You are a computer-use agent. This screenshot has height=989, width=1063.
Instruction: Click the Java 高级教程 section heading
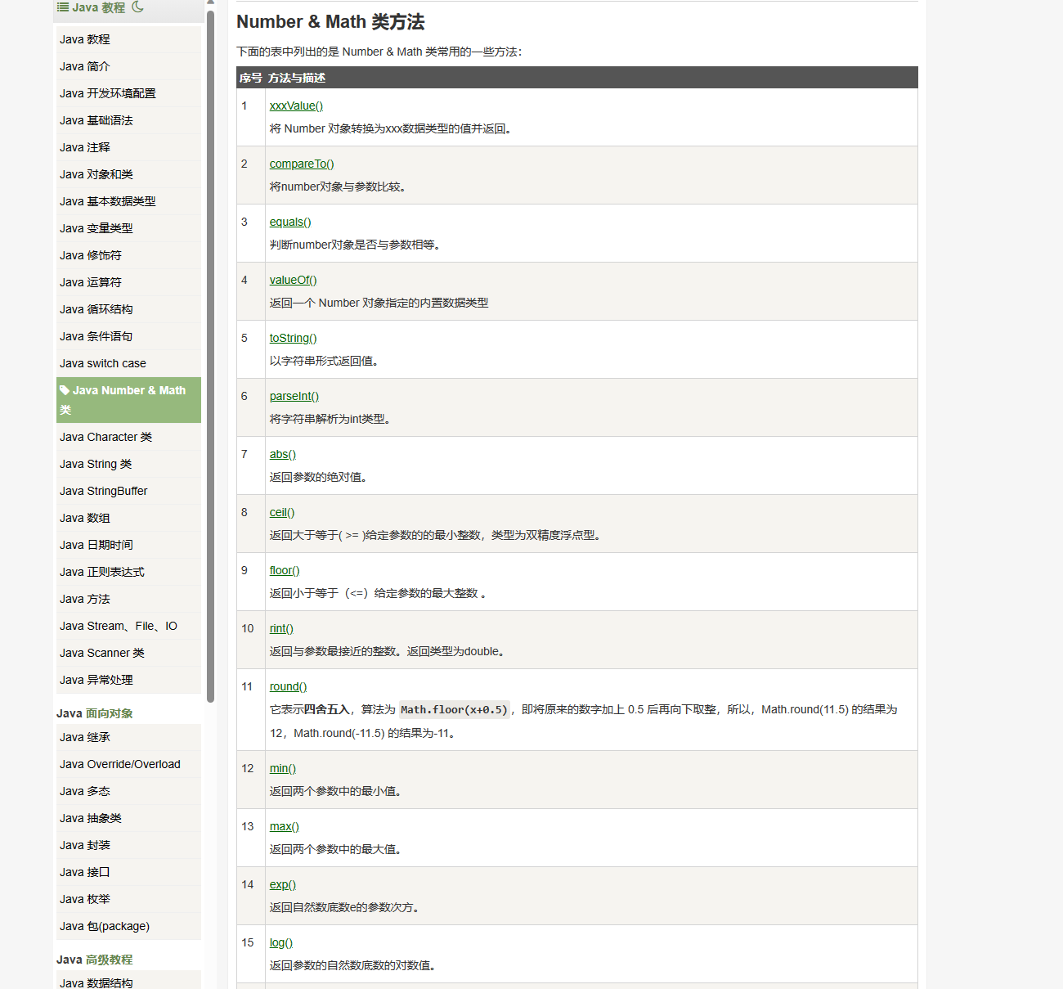95,960
